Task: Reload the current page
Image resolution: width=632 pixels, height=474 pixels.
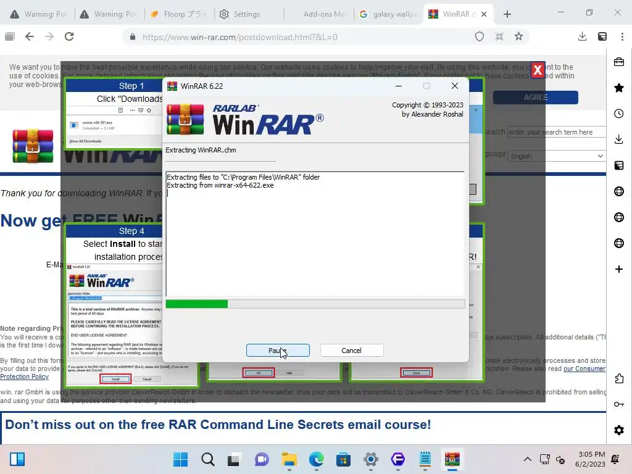Action: [x=69, y=36]
